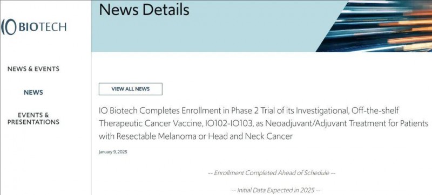The width and height of the screenshot is (432, 195).
Task: Click IO102-IO103 in the headline
Action: 229,123
